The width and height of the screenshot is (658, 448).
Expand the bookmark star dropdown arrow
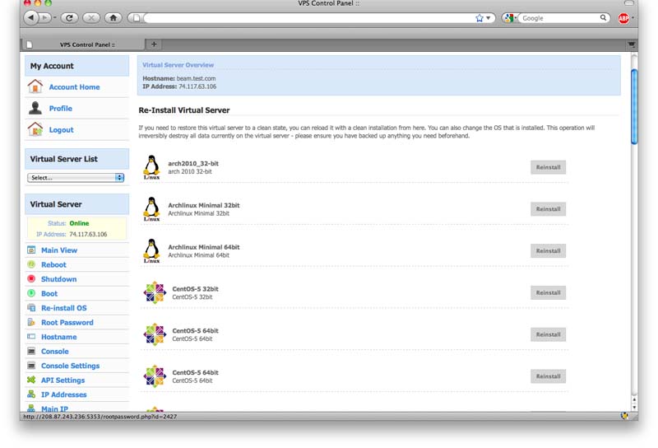click(489, 18)
